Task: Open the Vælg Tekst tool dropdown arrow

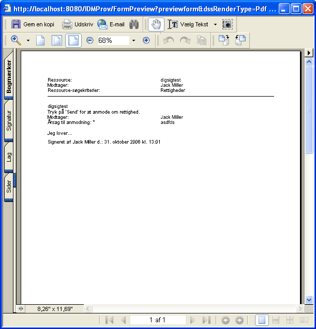Action: [x=215, y=25]
